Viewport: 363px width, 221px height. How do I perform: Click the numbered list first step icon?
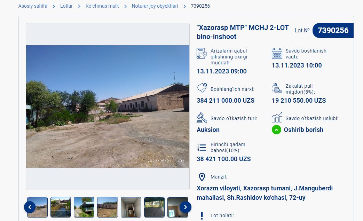click(202, 148)
